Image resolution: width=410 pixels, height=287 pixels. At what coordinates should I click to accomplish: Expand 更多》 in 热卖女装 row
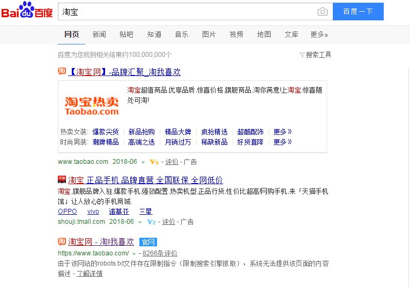(282, 132)
